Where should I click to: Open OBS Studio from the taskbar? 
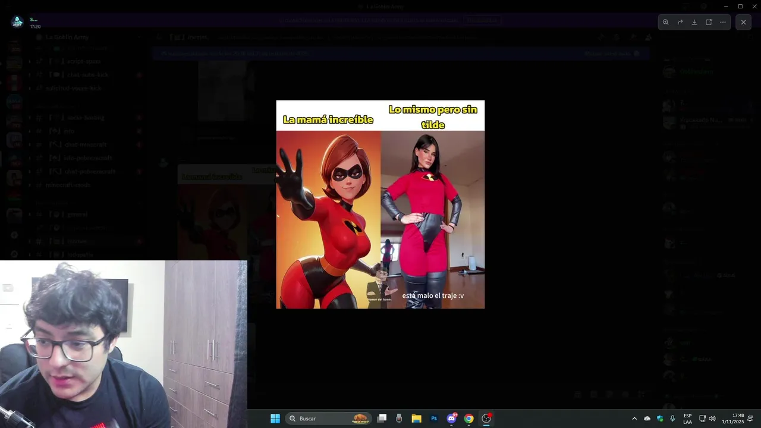pyautogui.click(x=486, y=418)
